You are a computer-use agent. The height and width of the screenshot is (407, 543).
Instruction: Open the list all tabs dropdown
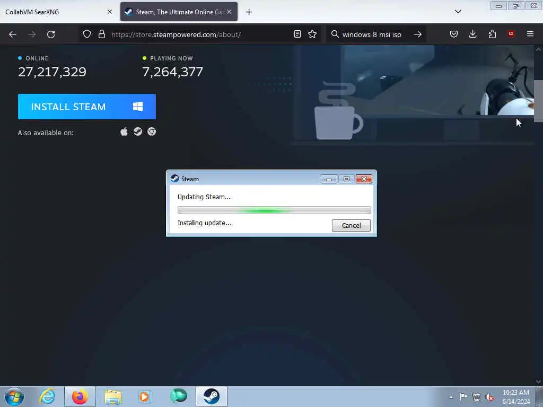click(458, 12)
